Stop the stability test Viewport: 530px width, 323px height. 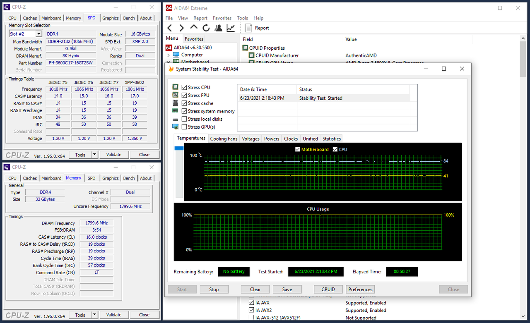point(214,290)
